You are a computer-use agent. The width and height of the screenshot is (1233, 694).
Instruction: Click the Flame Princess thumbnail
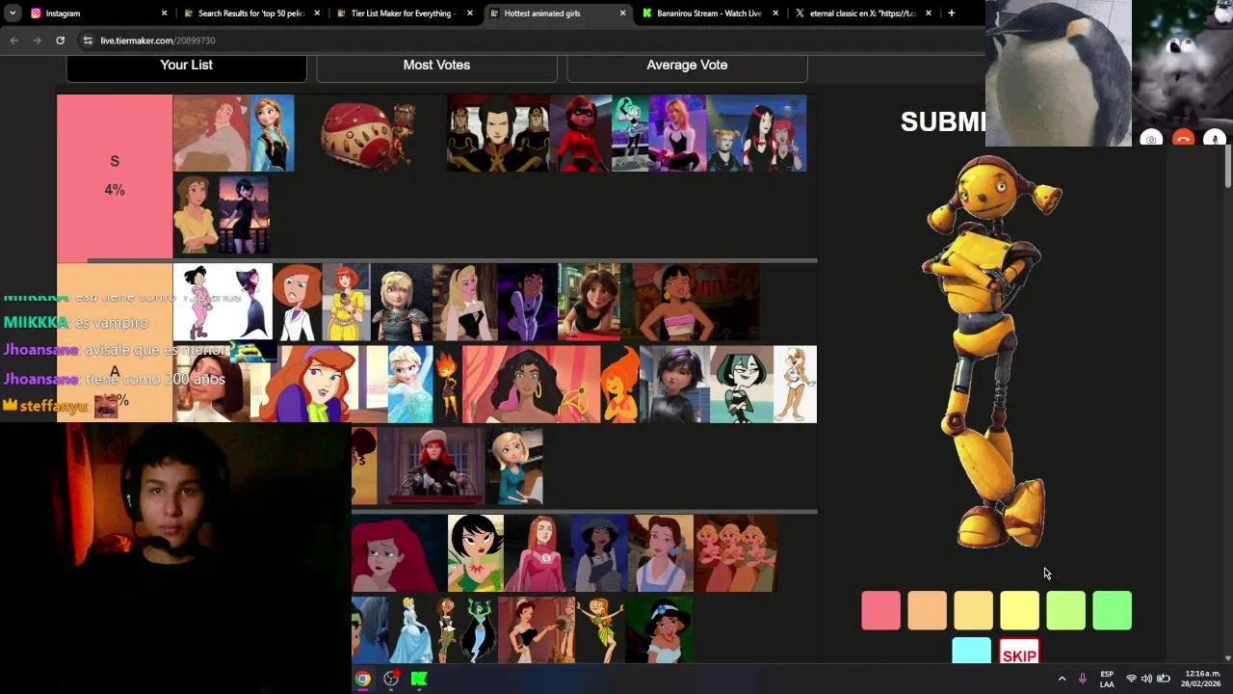[619, 385]
